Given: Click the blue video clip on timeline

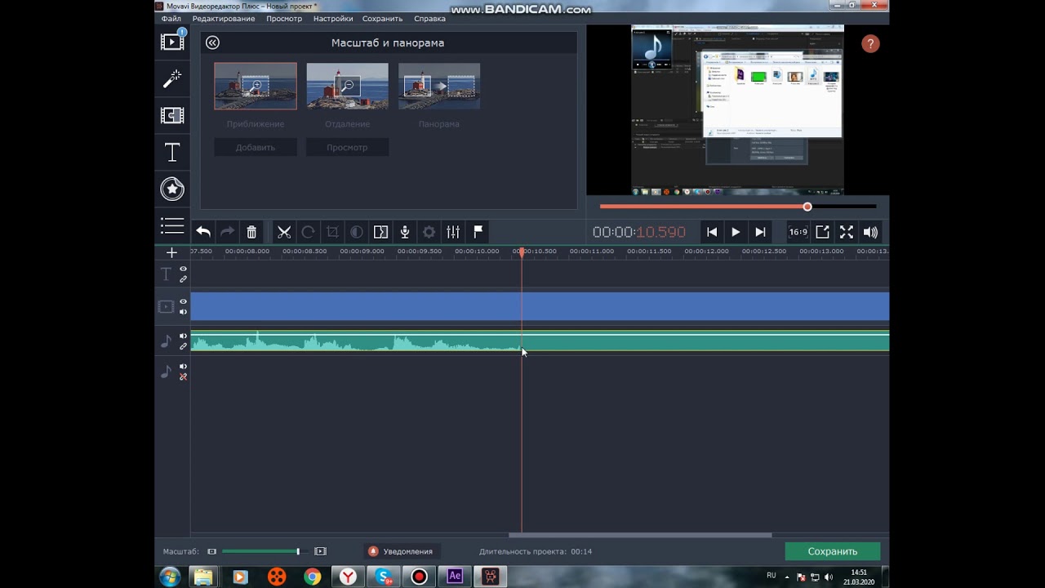Looking at the screenshot, I should [x=540, y=306].
